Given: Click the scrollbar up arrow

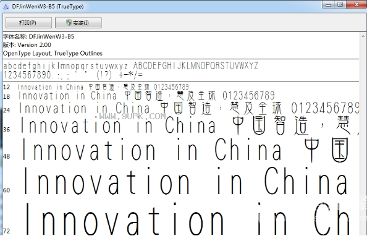Looking at the screenshot, I should 363,36.
